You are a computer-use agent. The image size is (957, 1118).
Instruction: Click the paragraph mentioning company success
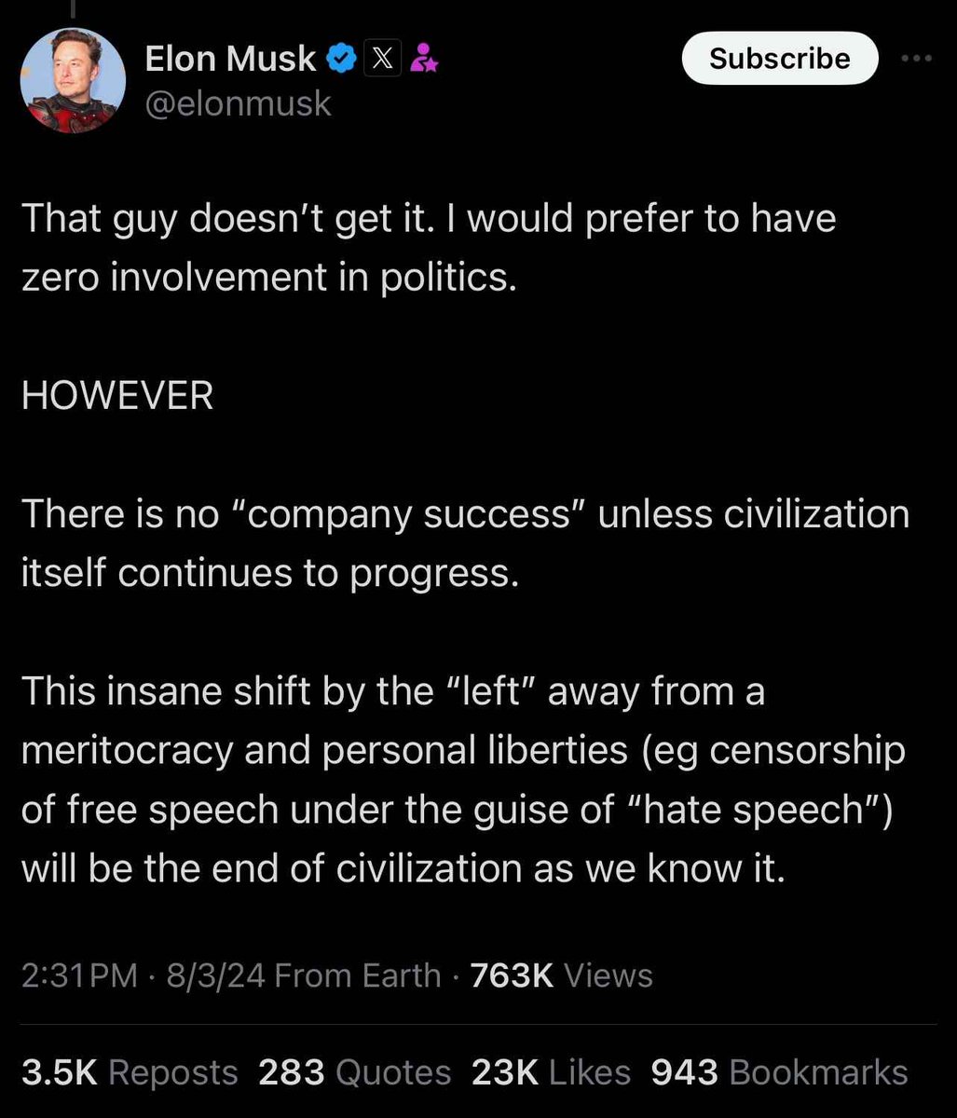[x=465, y=544]
